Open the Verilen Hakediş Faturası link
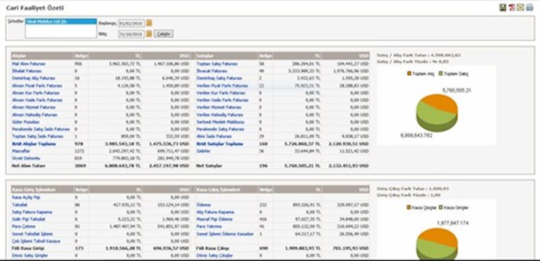The width and height of the screenshot is (540, 261). click(220, 115)
